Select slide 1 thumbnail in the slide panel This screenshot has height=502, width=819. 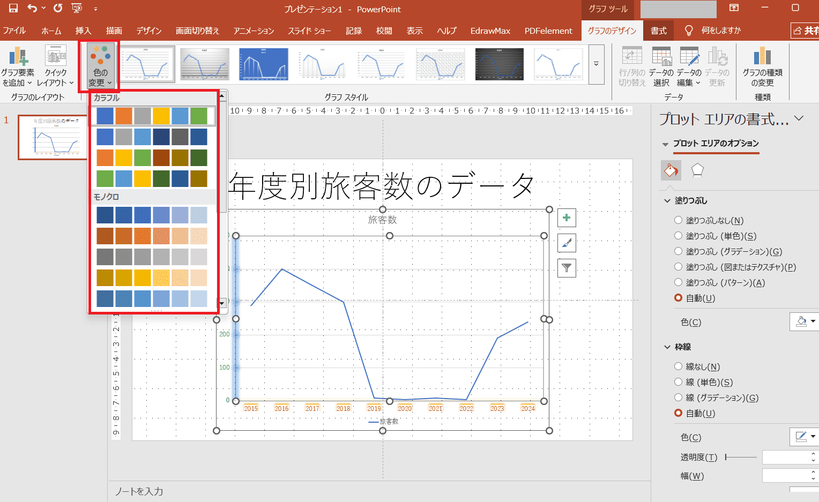coord(53,137)
